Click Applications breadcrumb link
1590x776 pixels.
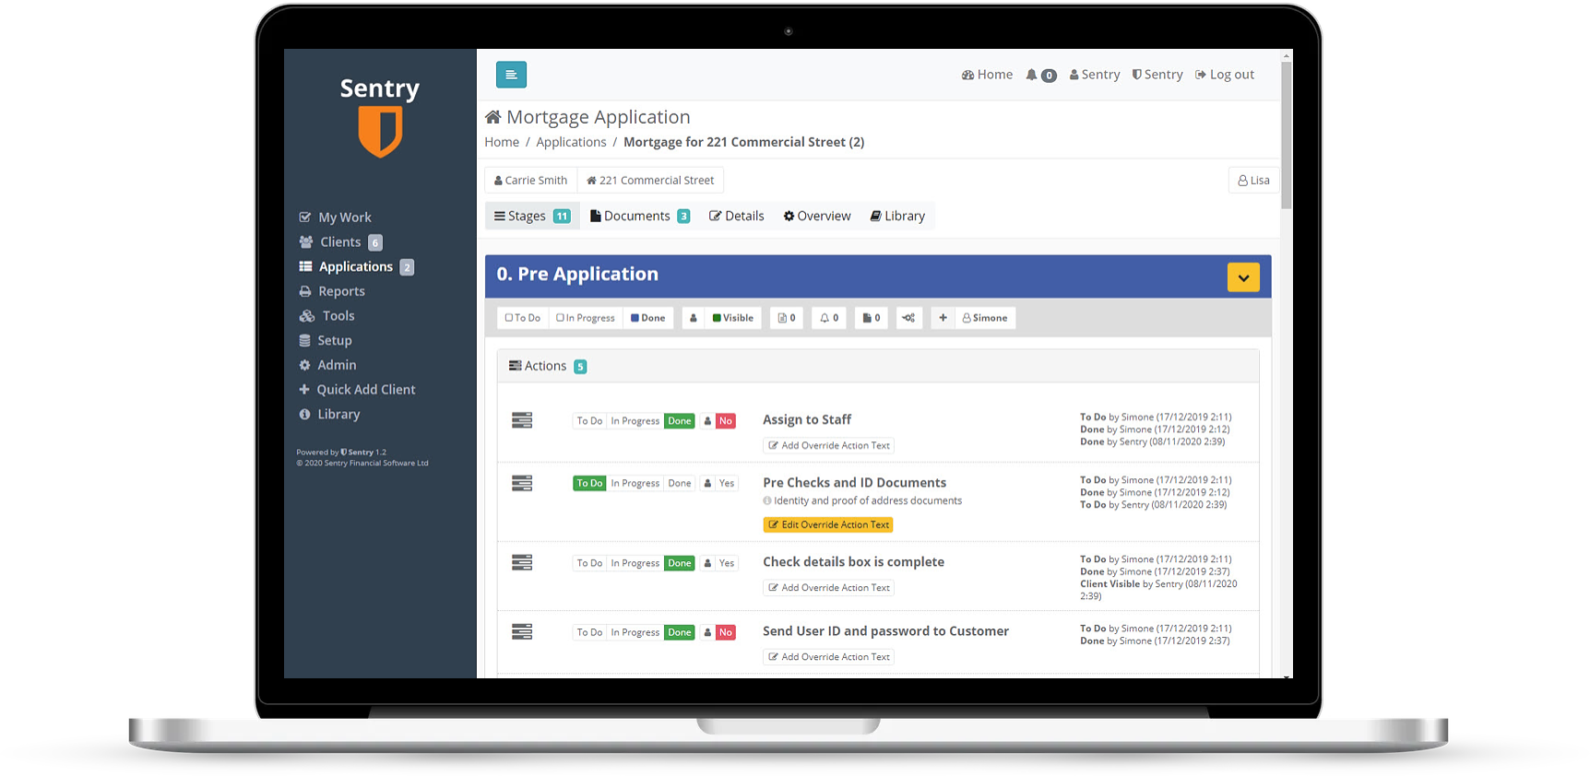(571, 142)
